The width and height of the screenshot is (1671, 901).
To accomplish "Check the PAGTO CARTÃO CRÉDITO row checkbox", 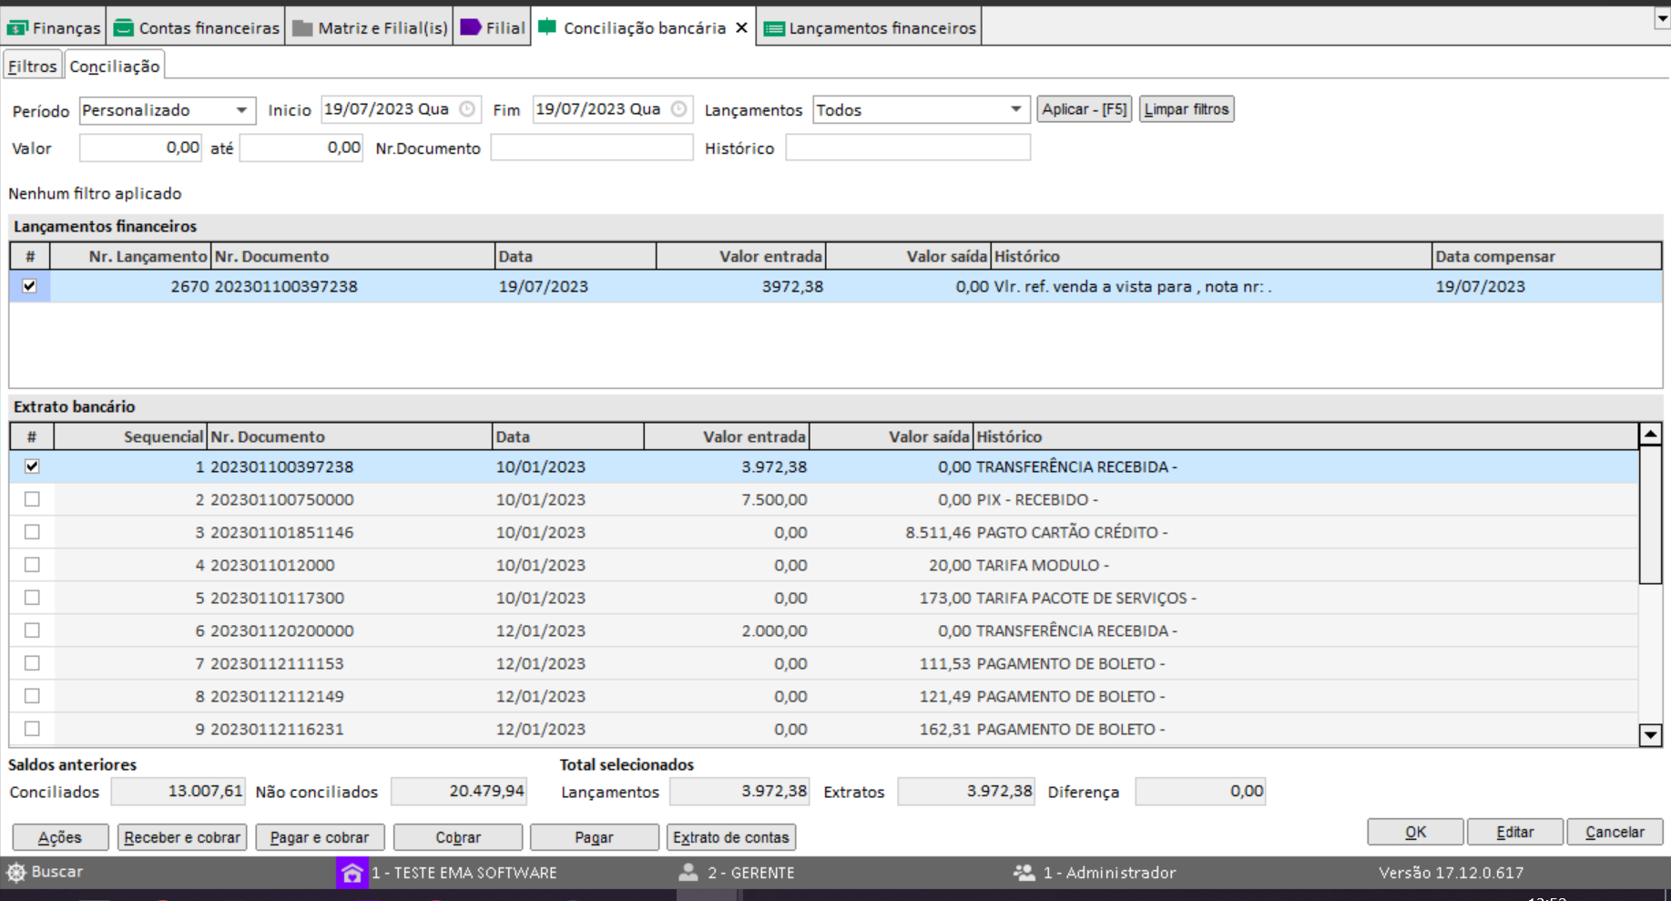I will pyautogui.click(x=32, y=532).
